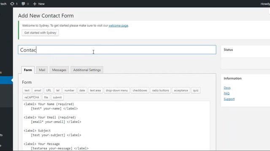The width and height of the screenshot is (270, 151).
Task: Open the Additional Settings tab
Action: (x=87, y=70)
